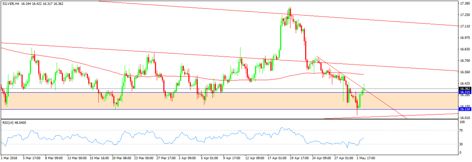Select the 16.315 level price tag

pos(465,93)
